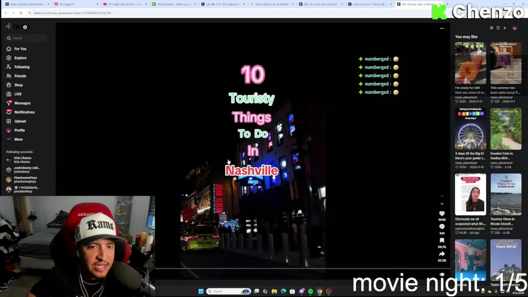Open the Explore page
The image size is (528, 297).
click(16, 58)
